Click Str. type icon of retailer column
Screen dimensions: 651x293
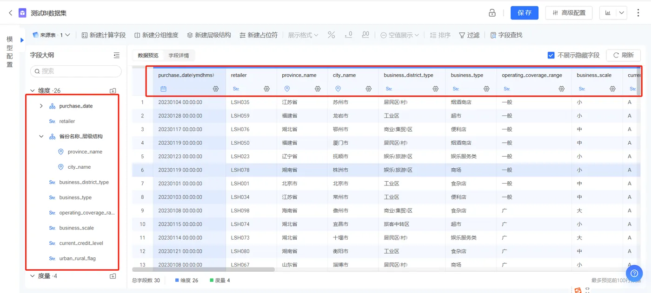click(x=236, y=89)
